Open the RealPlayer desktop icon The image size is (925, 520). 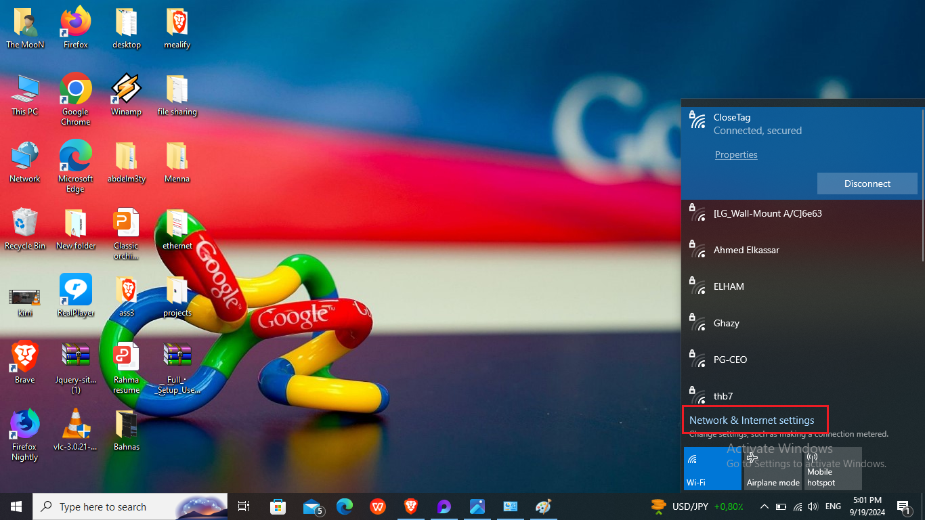pyautogui.click(x=75, y=297)
